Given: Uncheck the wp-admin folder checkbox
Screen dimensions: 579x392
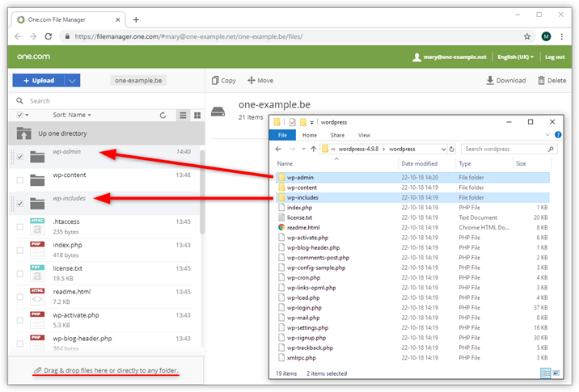Looking at the screenshot, I should click(x=20, y=157).
